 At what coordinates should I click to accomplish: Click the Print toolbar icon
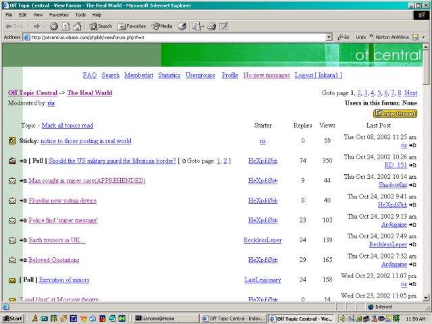[x=211, y=26]
